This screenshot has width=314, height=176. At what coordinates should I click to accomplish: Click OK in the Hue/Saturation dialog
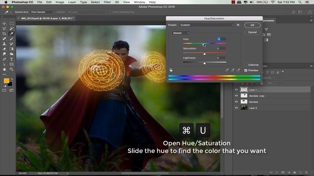pyautogui.click(x=252, y=25)
